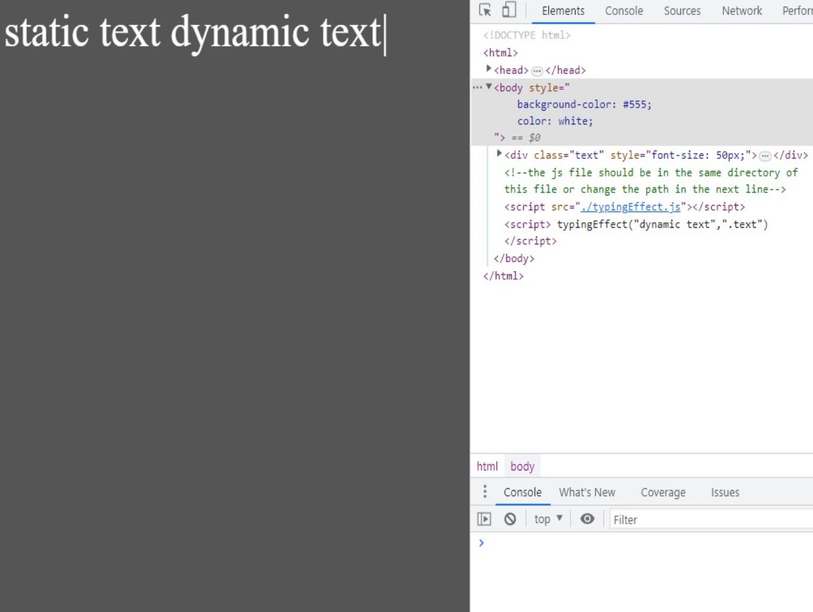Image resolution: width=813 pixels, height=612 pixels.
Task: Clear the console with the block icon
Action: (510, 519)
